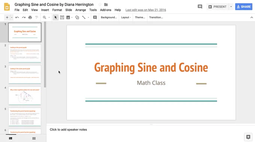255x142 pixels.
Task: Click the insert image icon
Action: click(68, 17)
